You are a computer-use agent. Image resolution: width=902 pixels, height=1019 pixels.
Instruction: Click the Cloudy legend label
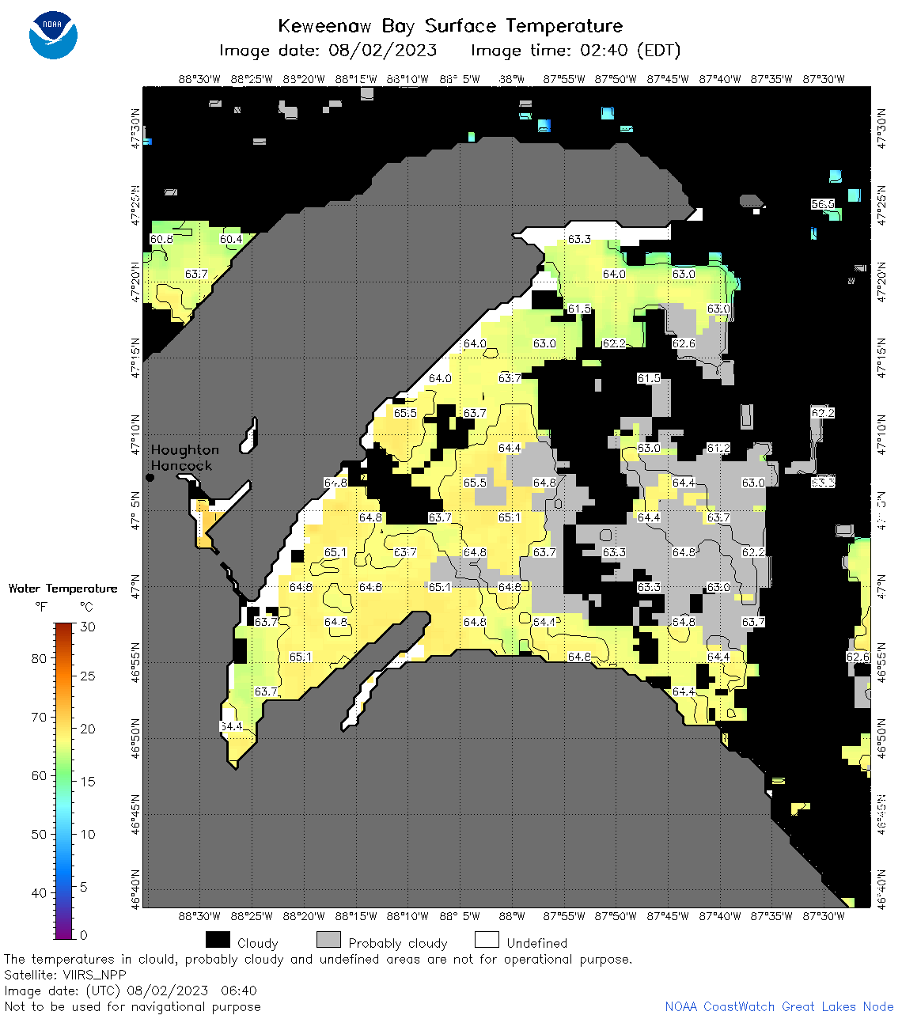(x=258, y=943)
